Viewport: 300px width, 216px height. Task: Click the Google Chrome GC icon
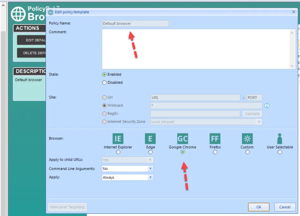pyautogui.click(x=183, y=139)
